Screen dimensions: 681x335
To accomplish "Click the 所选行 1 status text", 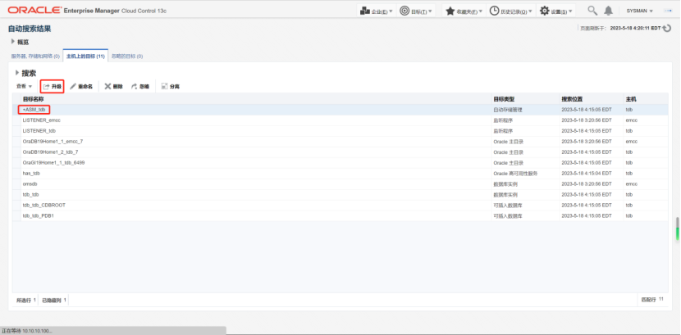I will click(26, 300).
